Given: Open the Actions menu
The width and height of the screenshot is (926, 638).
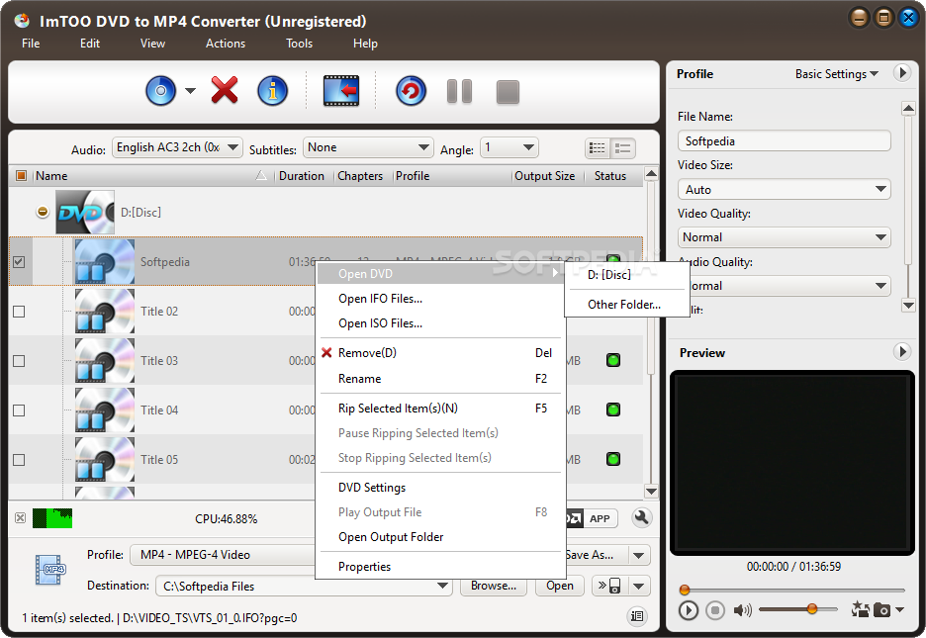Looking at the screenshot, I should [x=225, y=44].
